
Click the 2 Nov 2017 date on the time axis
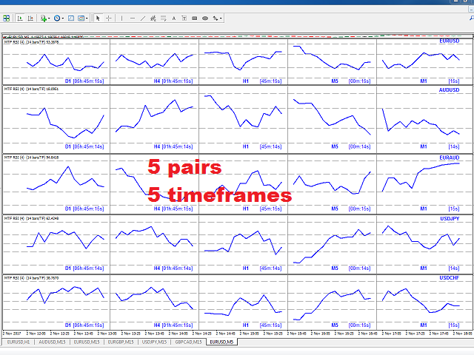tap(12, 334)
